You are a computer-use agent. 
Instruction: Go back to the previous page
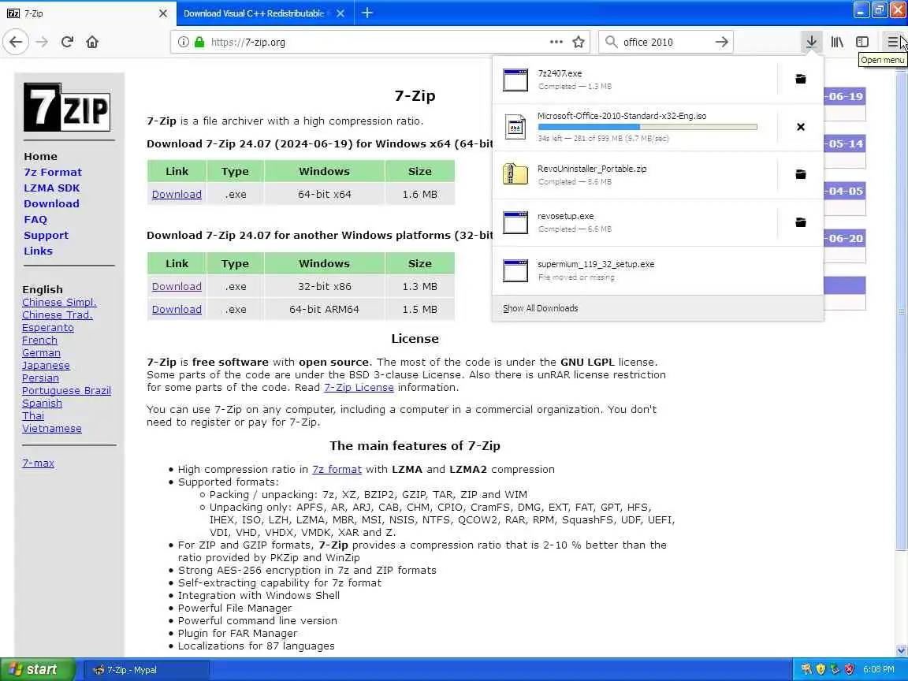tap(17, 42)
